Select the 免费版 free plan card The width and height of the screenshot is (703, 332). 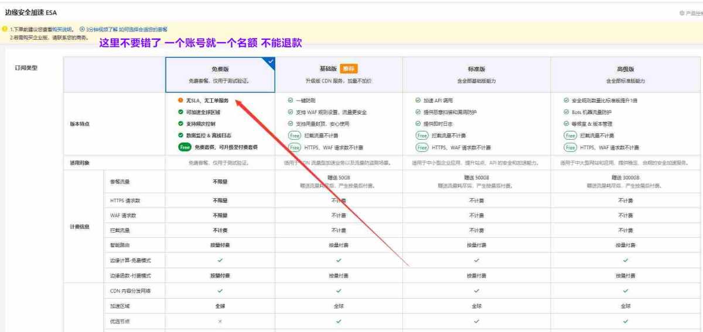(x=220, y=74)
